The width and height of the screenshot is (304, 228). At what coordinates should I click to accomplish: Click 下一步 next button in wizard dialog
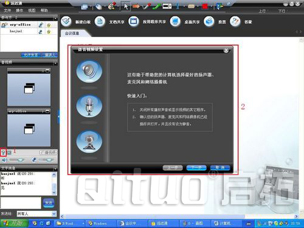point(196,168)
